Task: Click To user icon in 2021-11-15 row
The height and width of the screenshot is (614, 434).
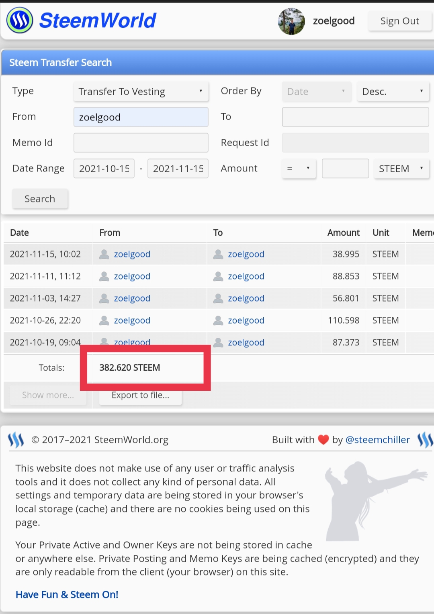Action: point(218,254)
